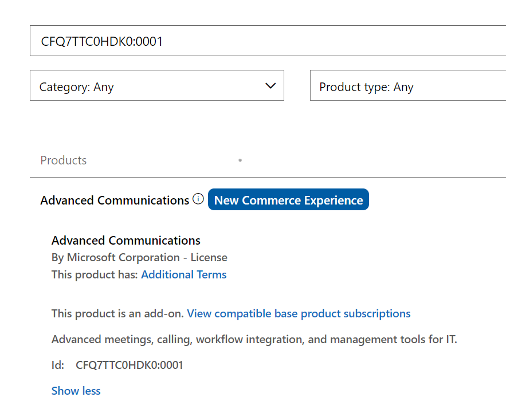
Task: Click the word 'Category' in the filter box
Action: (x=65, y=87)
